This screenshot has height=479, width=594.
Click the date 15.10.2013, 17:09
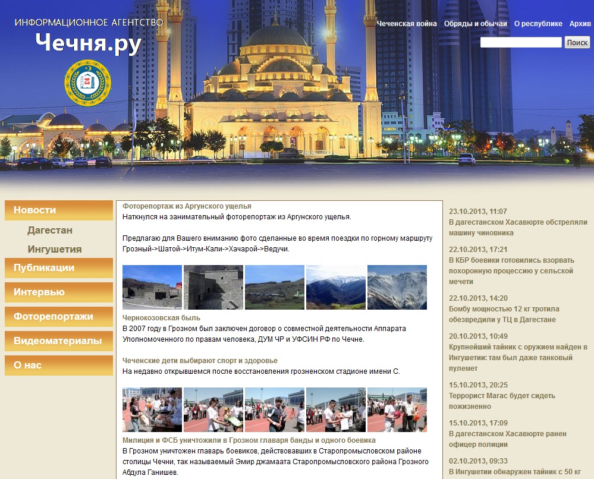pyautogui.click(x=478, y=423)
